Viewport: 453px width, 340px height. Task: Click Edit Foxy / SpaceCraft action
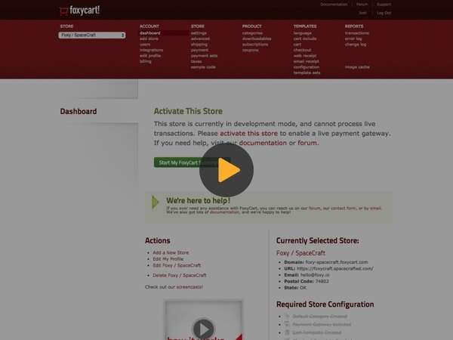point(177,265)
